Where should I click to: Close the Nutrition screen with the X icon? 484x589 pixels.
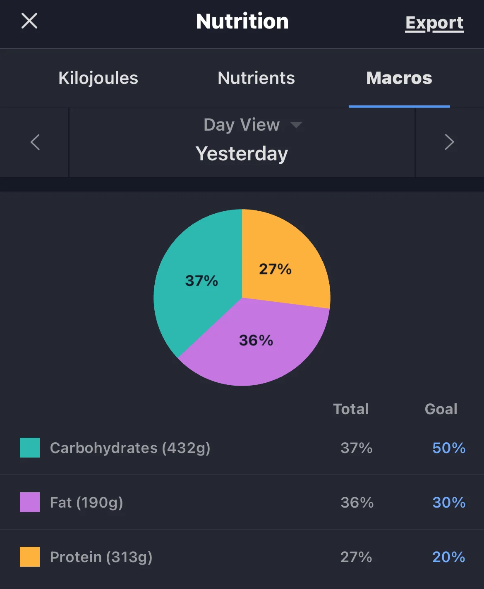pyautogui.click(x=29, y=21)
